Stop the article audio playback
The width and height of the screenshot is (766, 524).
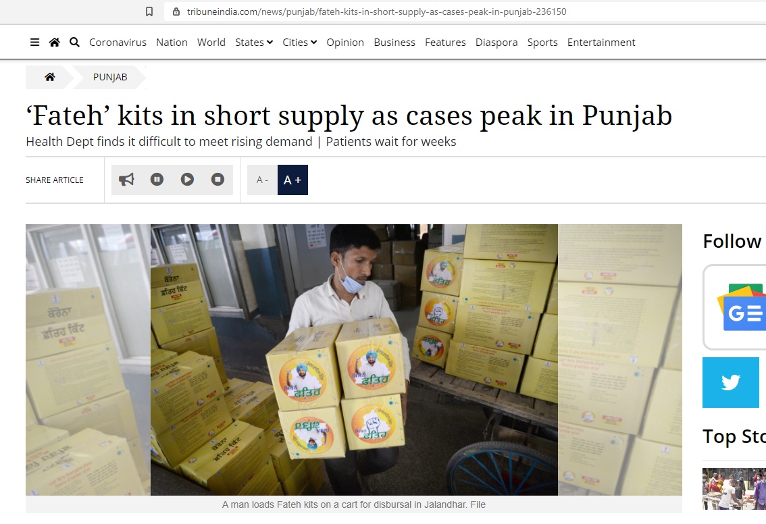point(218,180)
